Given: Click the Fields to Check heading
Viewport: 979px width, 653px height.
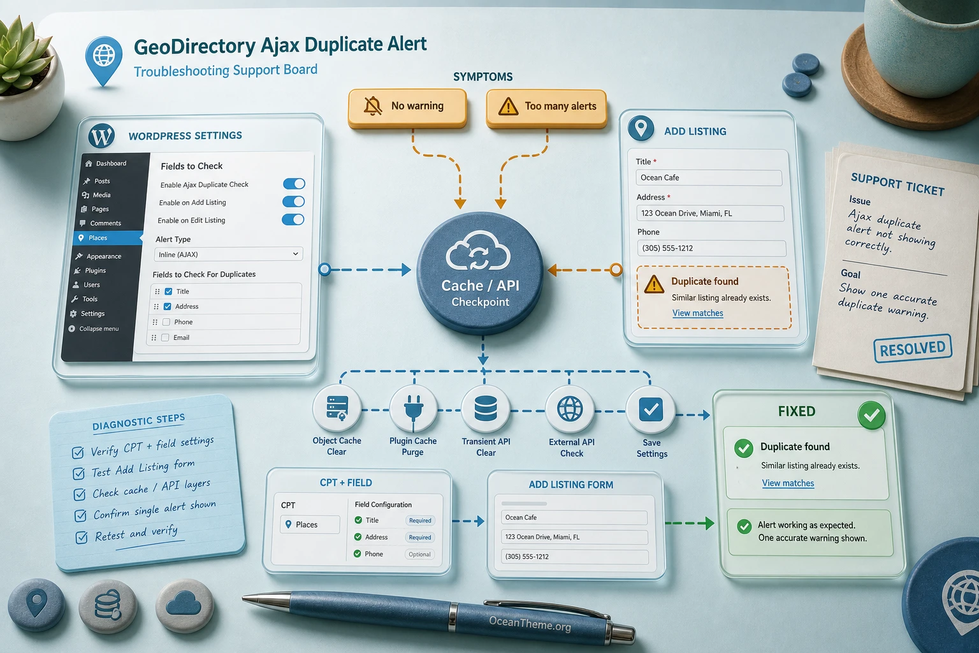Looking at the screenshot, I should point(192,166).
